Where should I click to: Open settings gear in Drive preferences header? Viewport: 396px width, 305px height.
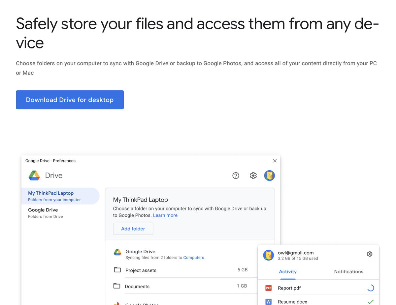tap(253, 176)
